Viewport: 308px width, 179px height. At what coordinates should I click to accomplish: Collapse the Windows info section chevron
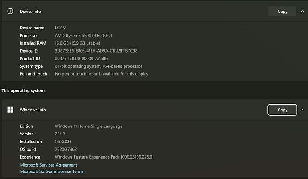pos(302,110)
